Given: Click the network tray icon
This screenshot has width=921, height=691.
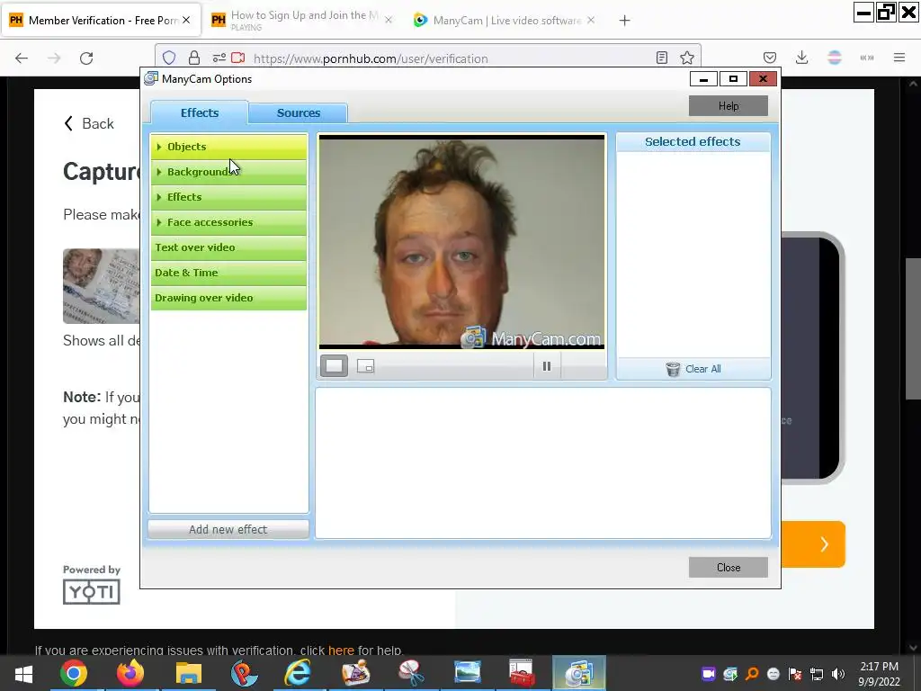Looking at the screenshot, I should click(x=817, y=674).
